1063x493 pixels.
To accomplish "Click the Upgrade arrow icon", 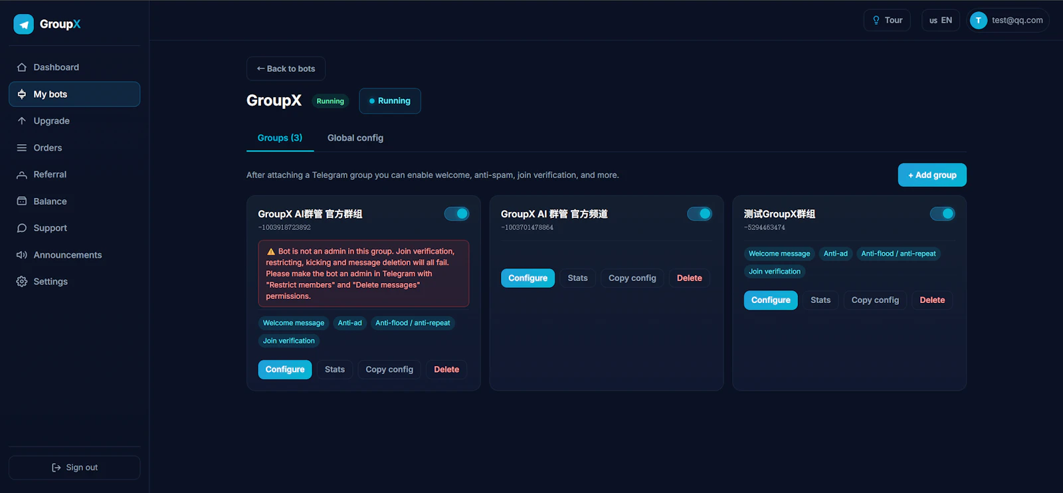I will (x=22, y=121).
